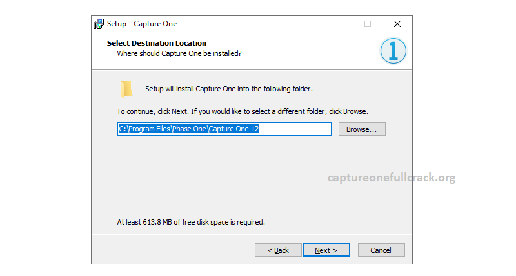Close the setup window
Screen dimensions: 516x276
point(397,24)
